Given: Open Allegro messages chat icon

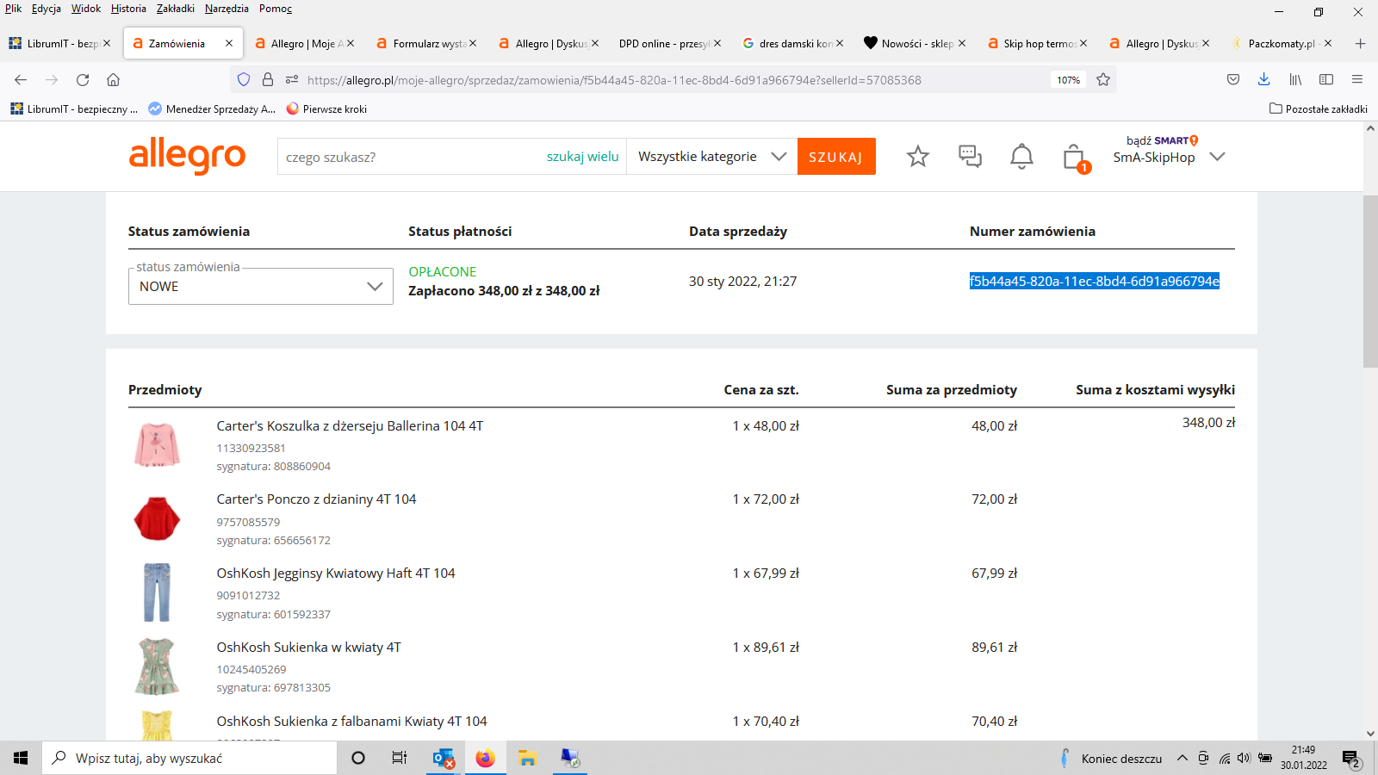Looking at the screenshot, I should (x=970, y=157).
